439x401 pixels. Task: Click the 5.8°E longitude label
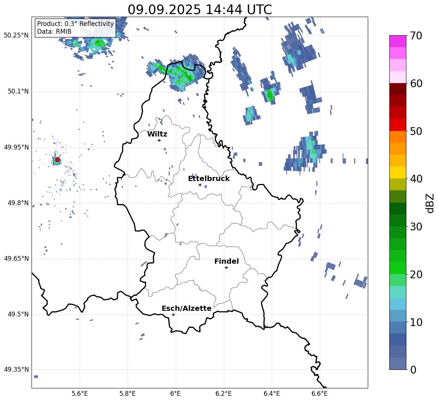128,394
